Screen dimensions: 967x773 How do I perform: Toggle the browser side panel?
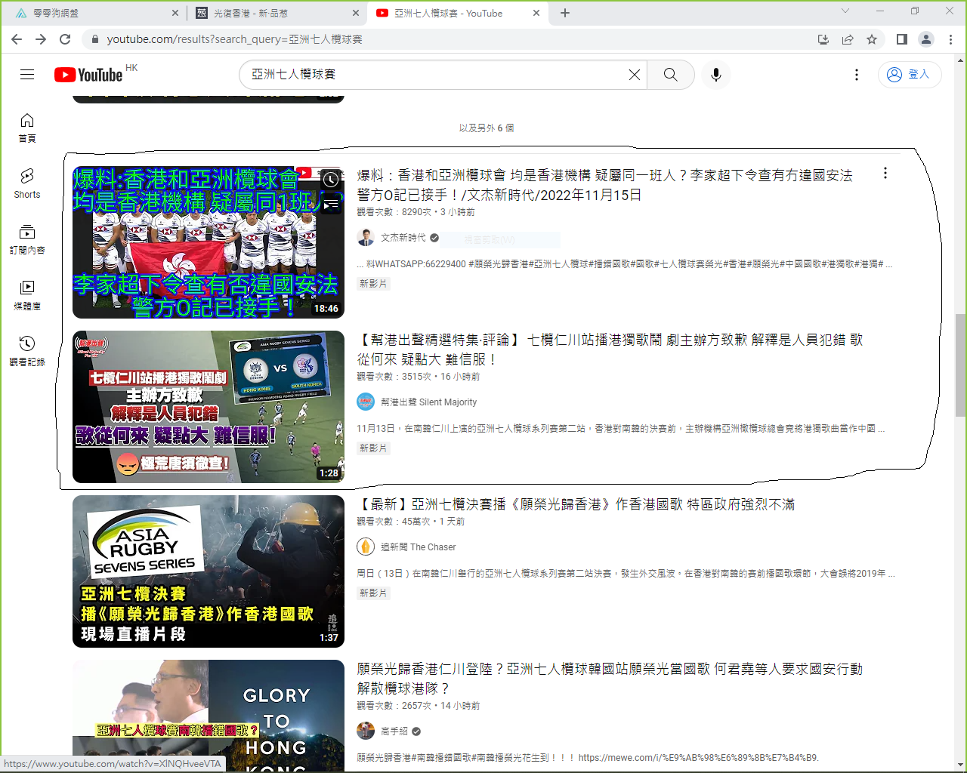[902, 39]
